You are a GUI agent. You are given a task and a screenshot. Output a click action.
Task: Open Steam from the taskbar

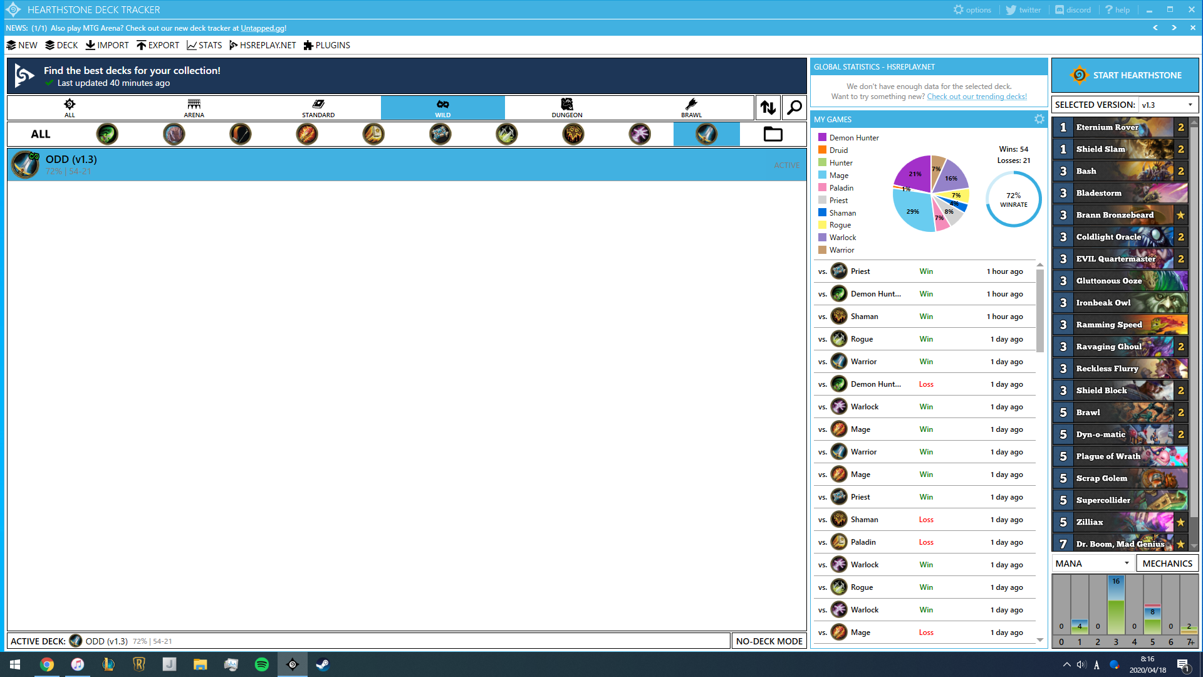click(x=323, y=664)
